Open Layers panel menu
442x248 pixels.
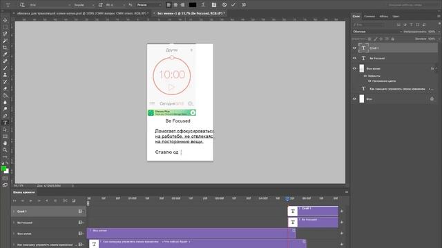click(439, 17)
